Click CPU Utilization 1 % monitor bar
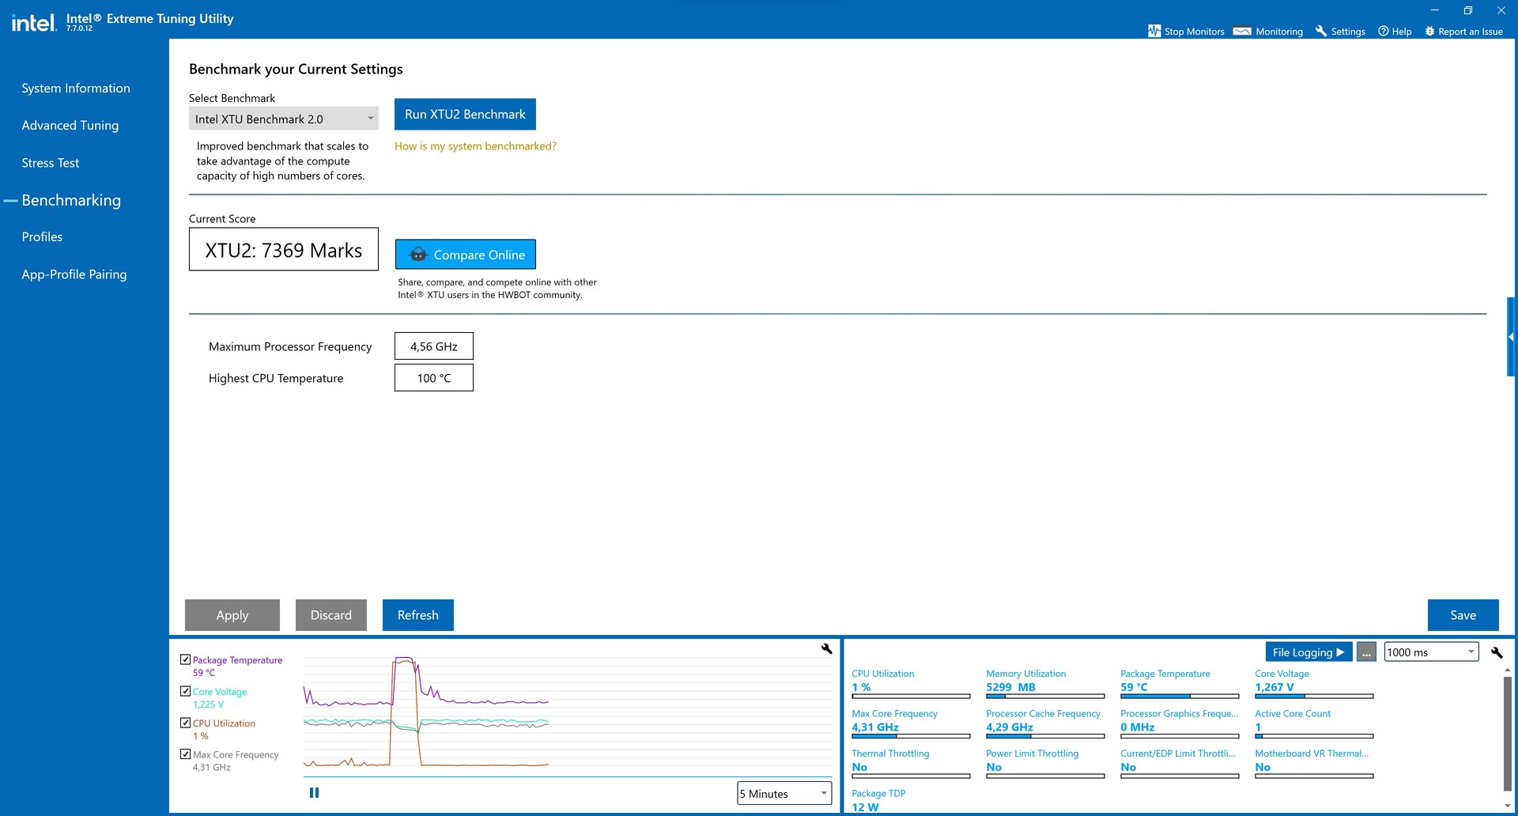Viewport: 1518px width, 816px height. (x=911, y=697)
